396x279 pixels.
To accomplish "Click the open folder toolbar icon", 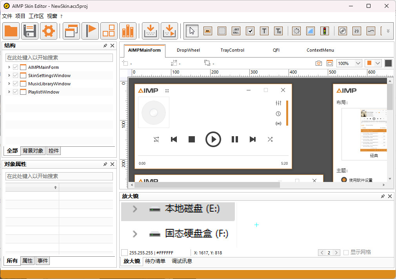I will pos(11,31).
